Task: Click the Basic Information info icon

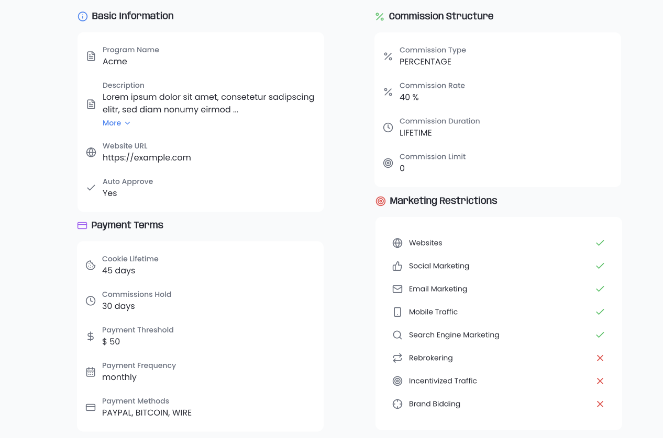Action: (x=83, y=16)
